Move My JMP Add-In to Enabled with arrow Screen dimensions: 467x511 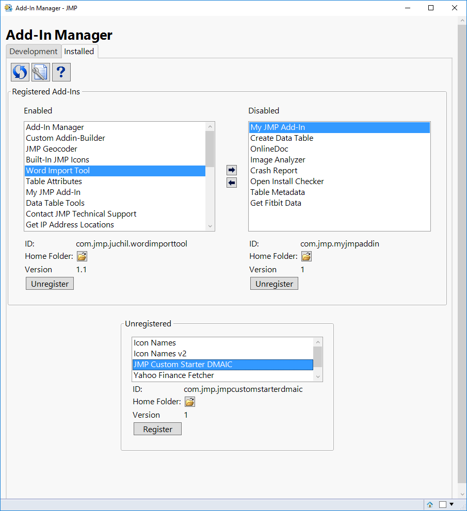click(231, 182)
